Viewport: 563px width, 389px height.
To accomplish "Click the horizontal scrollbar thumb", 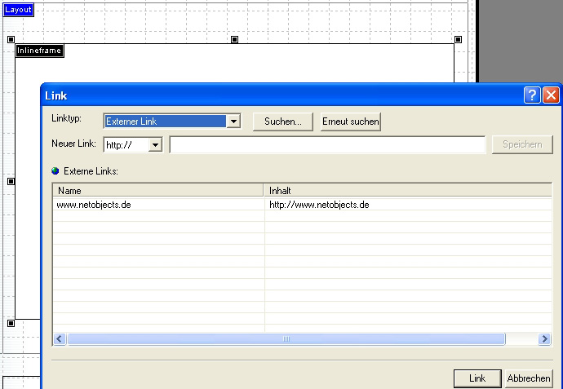I will (286, 338).
